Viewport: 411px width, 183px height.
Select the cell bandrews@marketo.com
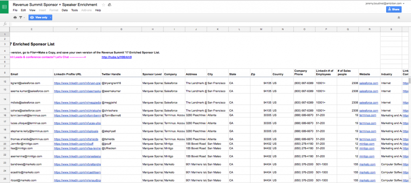pyautogui.click(x=31, y=163)
